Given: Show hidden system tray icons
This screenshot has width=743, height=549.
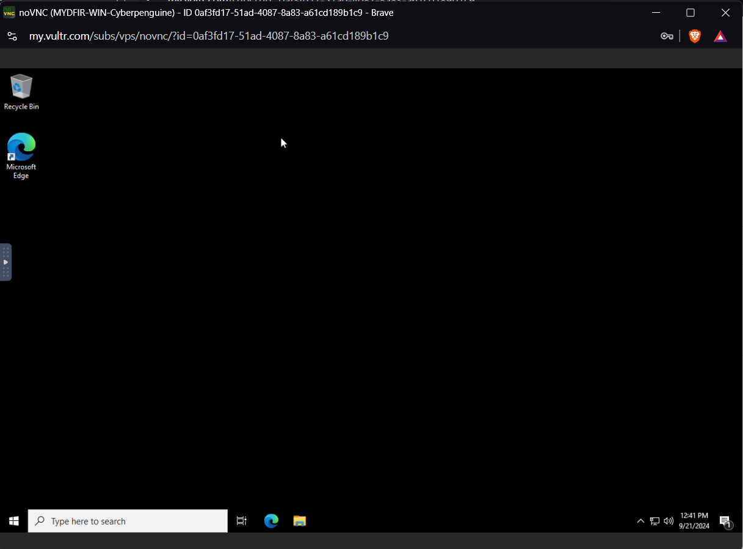Looking at the screenshot, I should tap(640, 521).
